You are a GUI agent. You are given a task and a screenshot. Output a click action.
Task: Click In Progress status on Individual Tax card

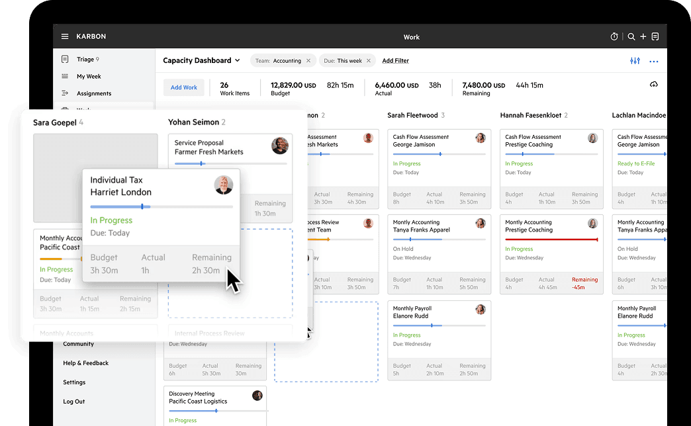111,220
